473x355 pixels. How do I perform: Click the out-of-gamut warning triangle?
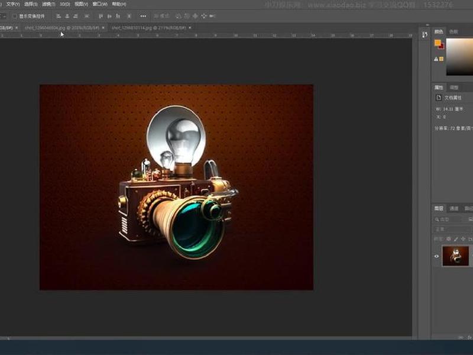click(x=436, y=59)
